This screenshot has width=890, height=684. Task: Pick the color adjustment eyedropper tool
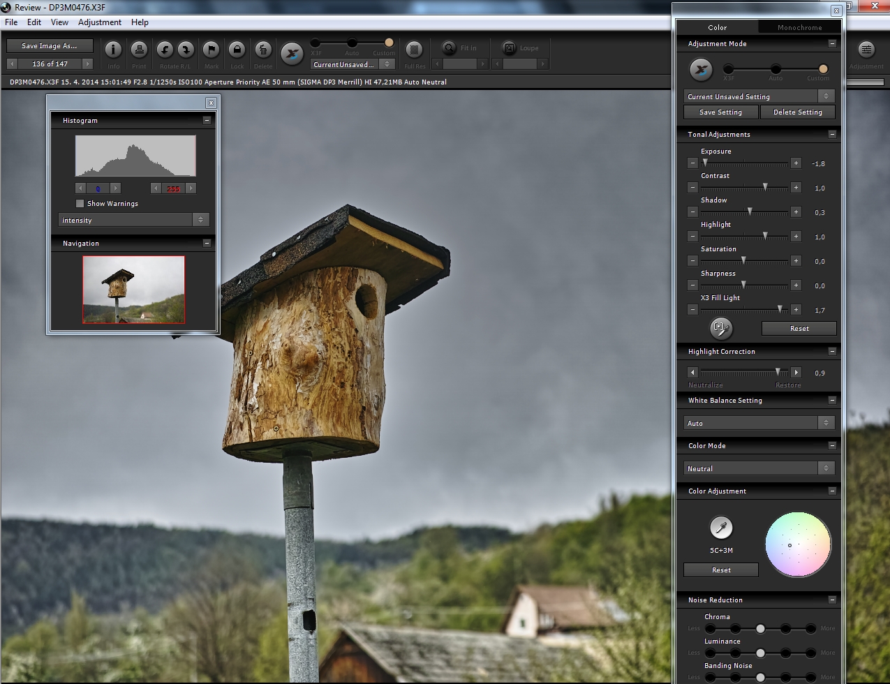point(721,528)
